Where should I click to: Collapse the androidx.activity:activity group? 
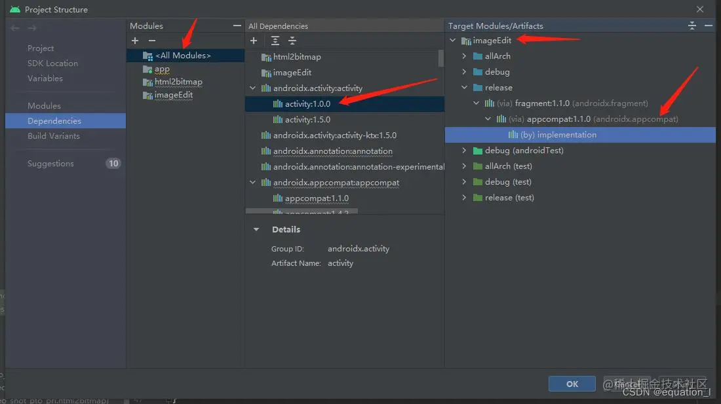coord(253,88)
